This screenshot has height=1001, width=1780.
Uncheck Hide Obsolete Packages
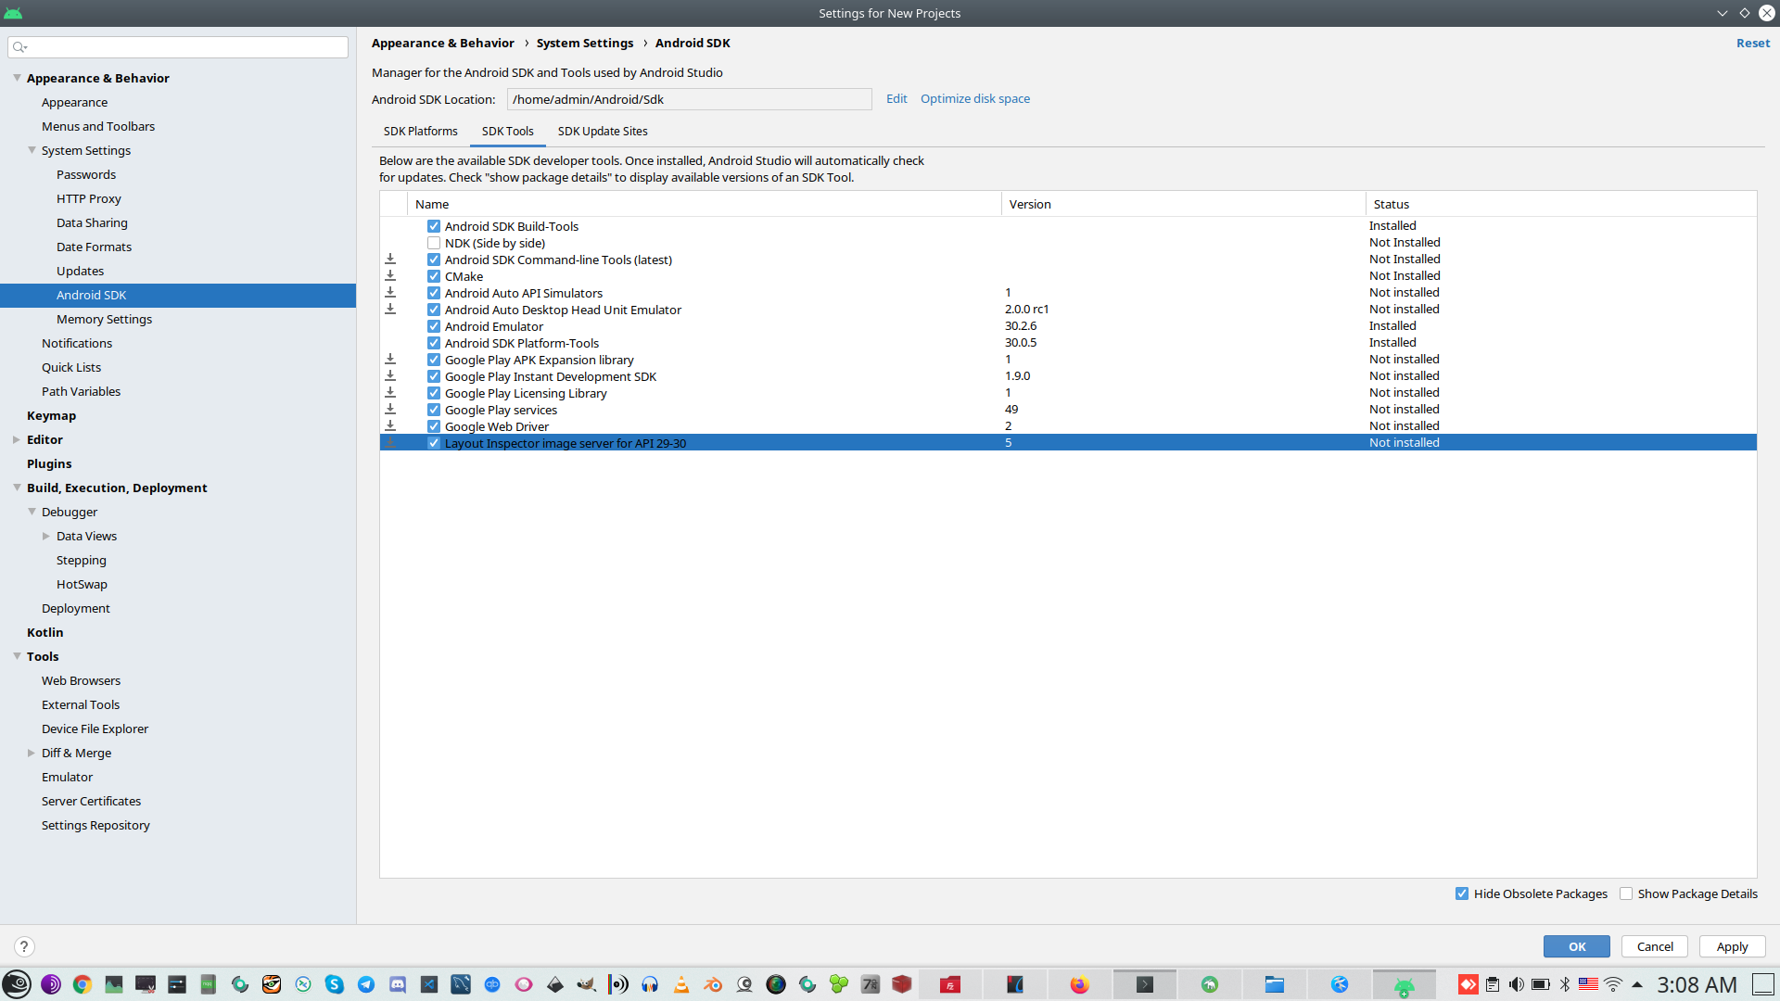pyautogui.click(x=1462, y=893)
